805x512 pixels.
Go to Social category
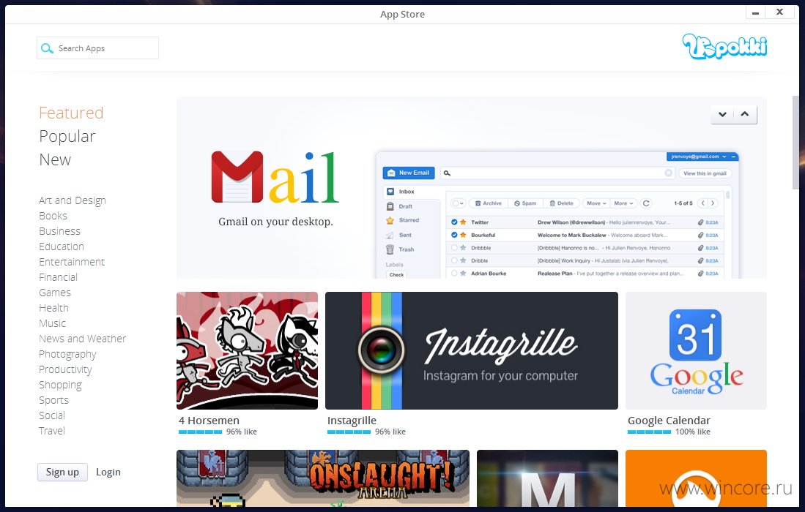pos(52,415)
